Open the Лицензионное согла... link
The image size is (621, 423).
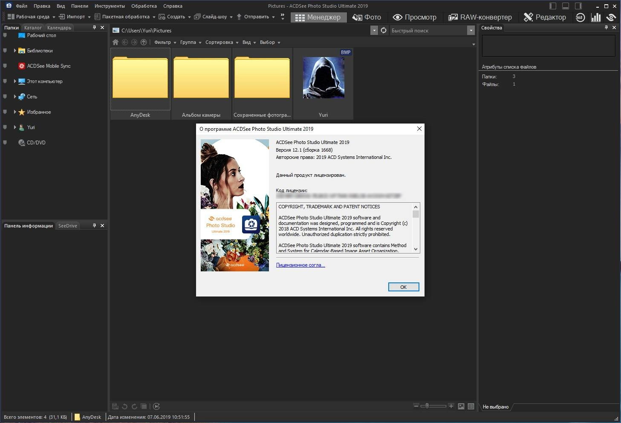click(x=300, y=265)
